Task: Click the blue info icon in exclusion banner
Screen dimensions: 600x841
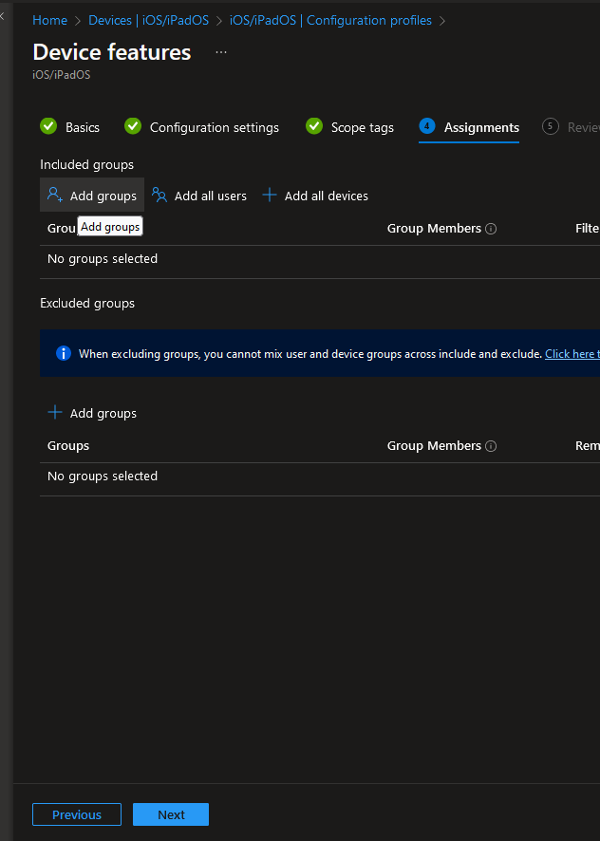Action: coord(64,353)
